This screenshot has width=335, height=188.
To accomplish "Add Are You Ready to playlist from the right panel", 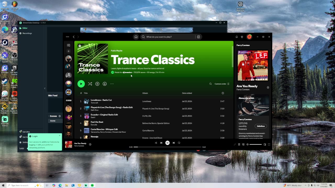I will [268, 87].
